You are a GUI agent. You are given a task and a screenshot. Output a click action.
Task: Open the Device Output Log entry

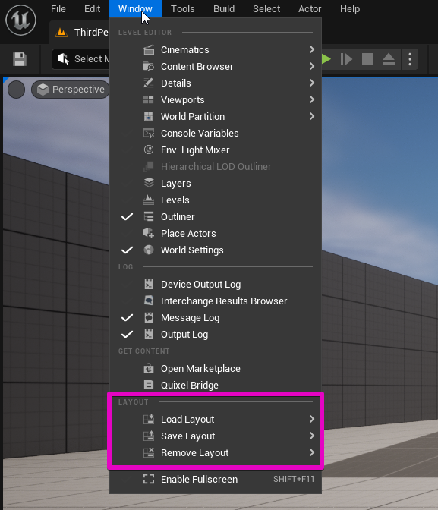tap(216, 285)
